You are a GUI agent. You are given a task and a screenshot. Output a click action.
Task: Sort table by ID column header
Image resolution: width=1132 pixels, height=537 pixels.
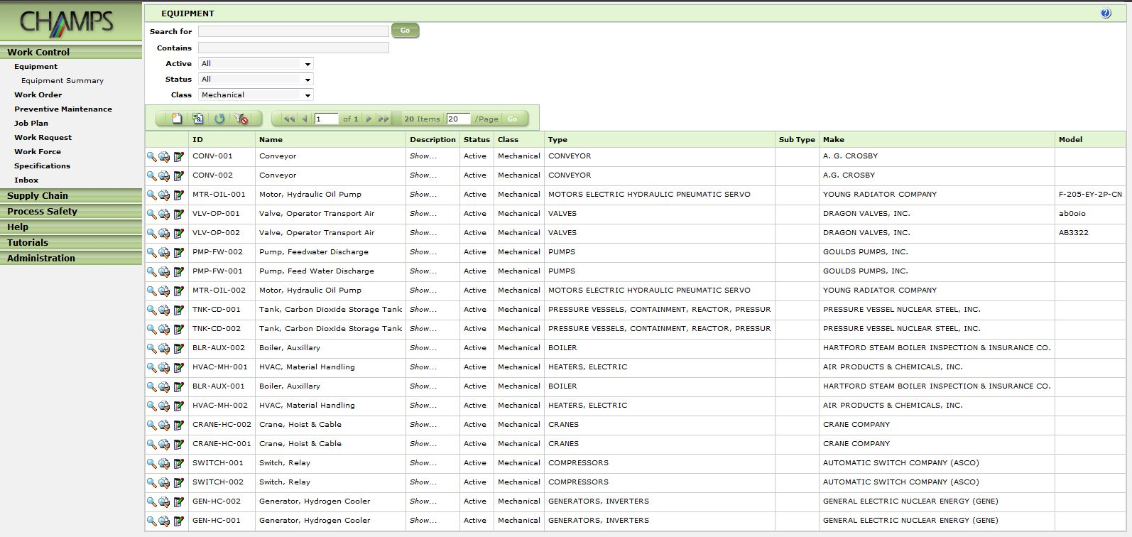click(x=197, y=140)
